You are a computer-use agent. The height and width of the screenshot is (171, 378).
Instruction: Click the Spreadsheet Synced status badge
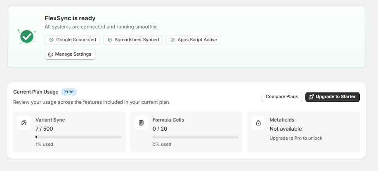click(133, 40)
